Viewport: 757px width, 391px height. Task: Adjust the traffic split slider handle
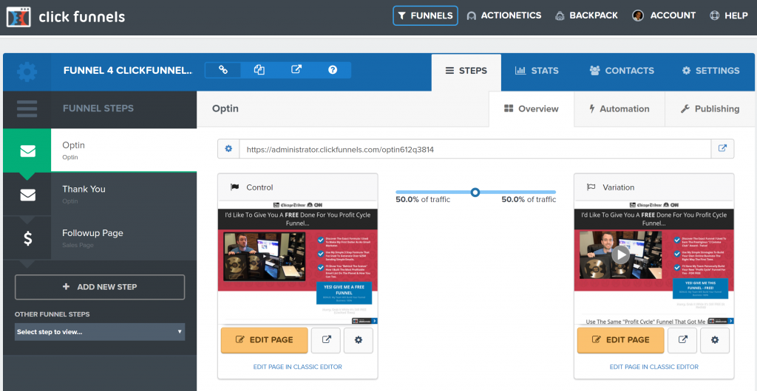(475, 192)
